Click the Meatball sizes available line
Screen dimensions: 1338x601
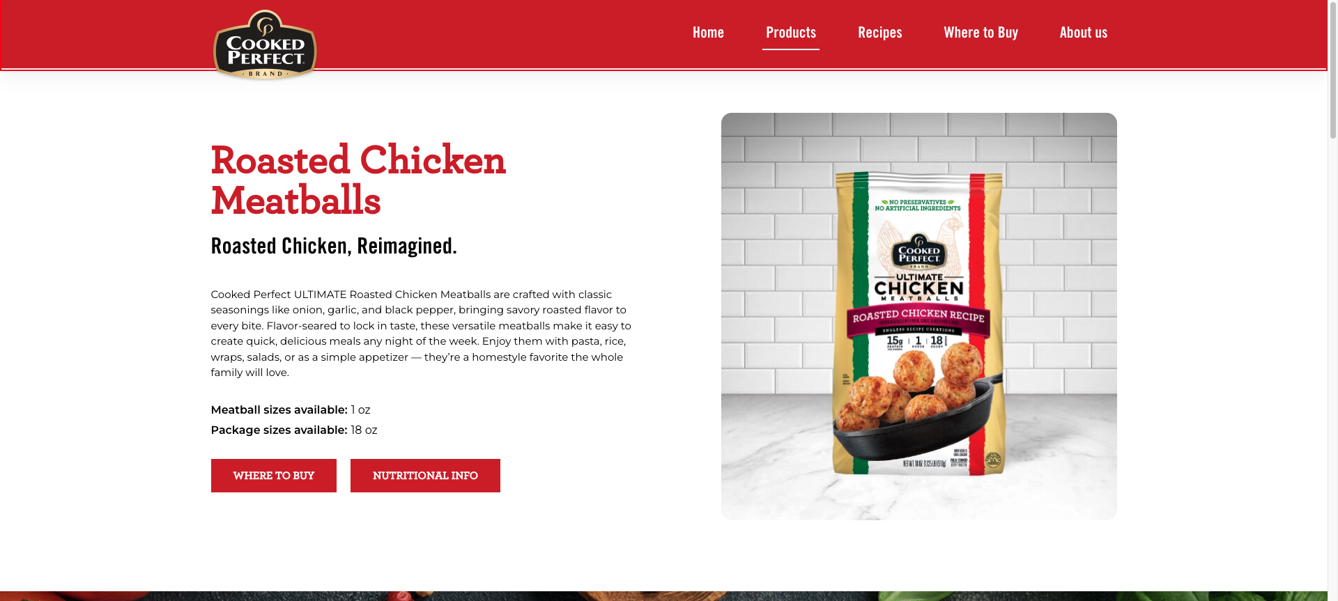click(x=291, y=409)
